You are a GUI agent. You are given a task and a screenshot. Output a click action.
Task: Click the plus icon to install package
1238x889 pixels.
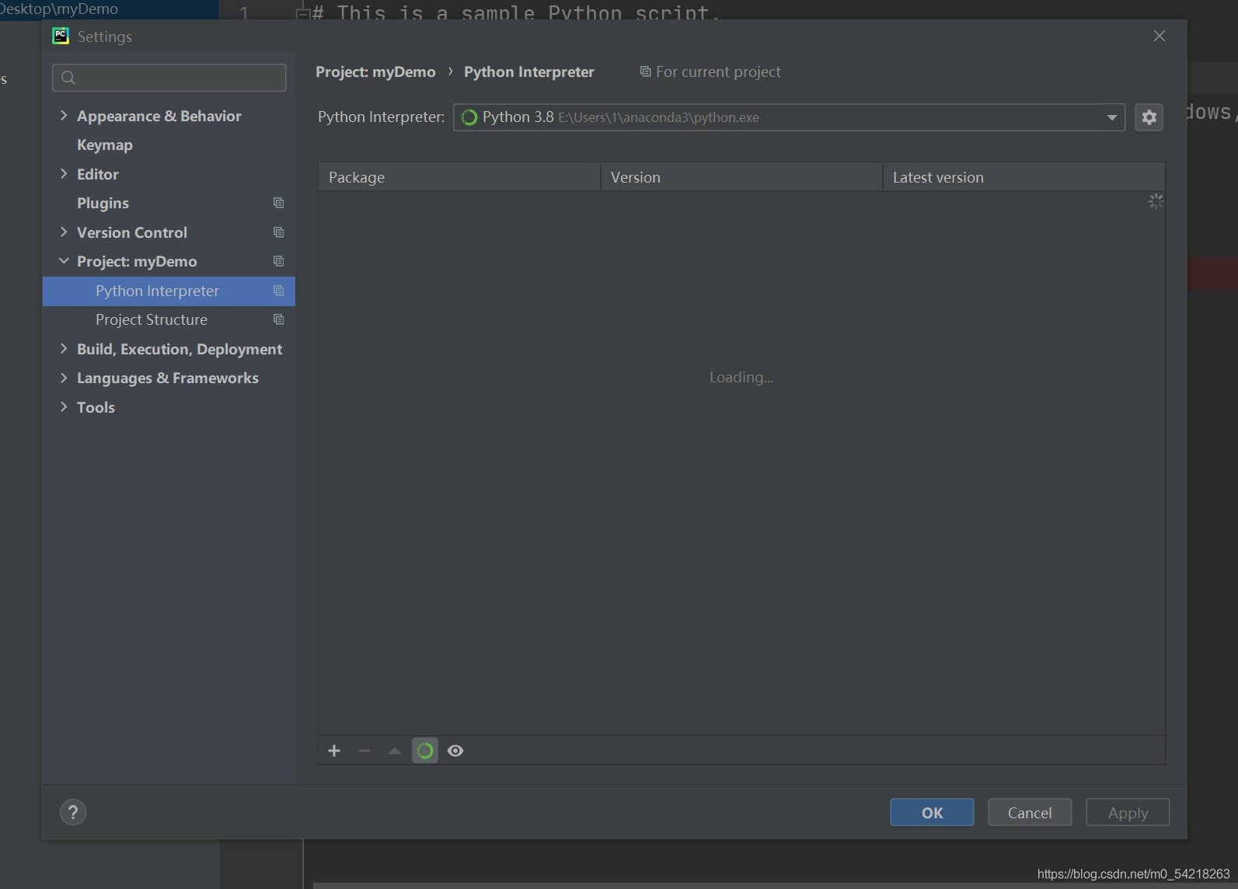tap(334, 751)
